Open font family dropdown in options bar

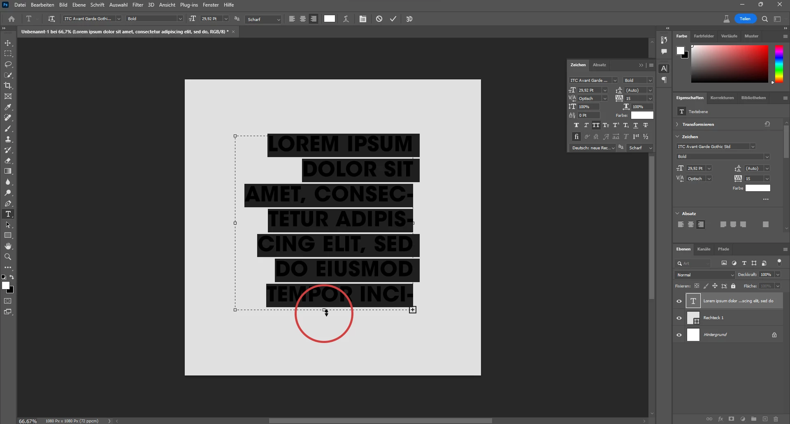click(x=118, y=19)
